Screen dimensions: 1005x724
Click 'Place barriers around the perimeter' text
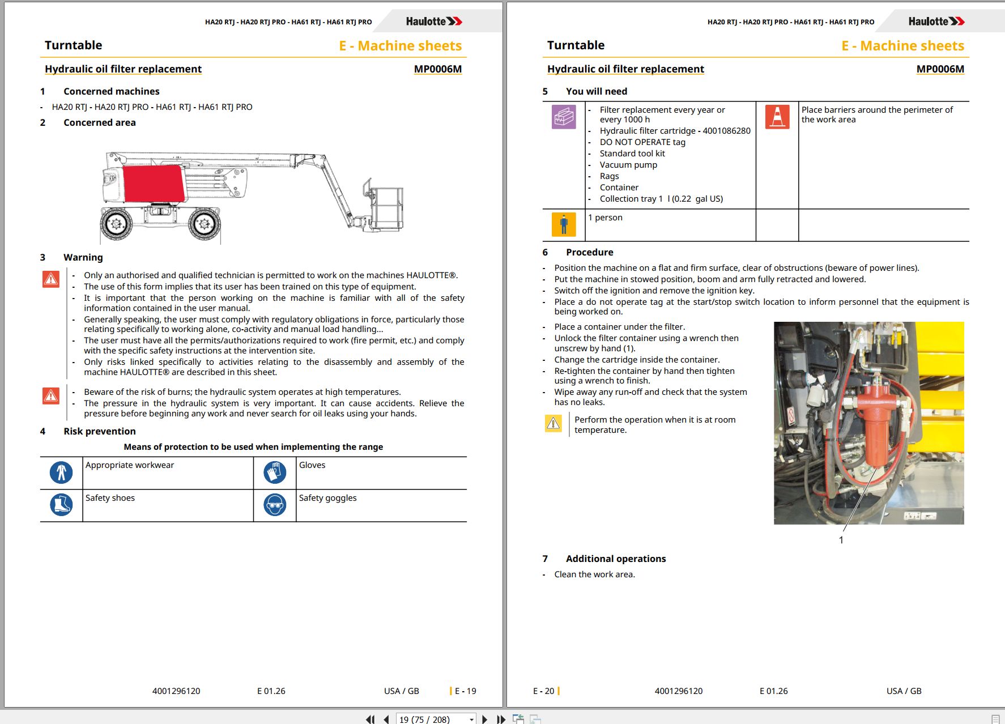pyautogui.click(x=877, y=114)
